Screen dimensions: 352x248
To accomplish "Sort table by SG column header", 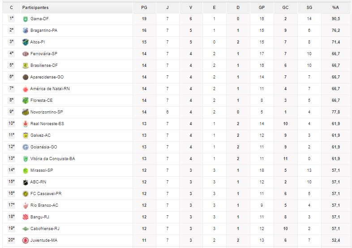I will [x=309, y=8].
